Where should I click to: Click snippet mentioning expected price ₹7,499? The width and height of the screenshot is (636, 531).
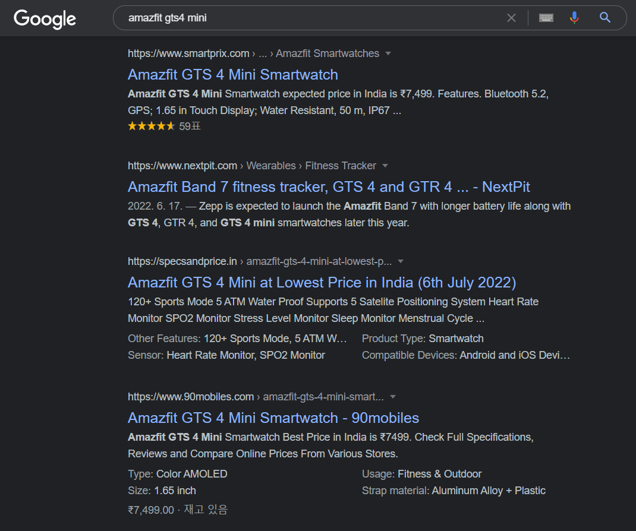pyautogui.click(x=338, y=102)
